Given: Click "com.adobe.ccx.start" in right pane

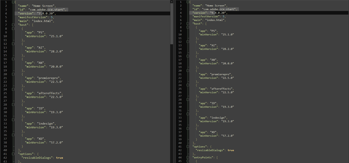Looking at the screenshot, I should point(219,9).
